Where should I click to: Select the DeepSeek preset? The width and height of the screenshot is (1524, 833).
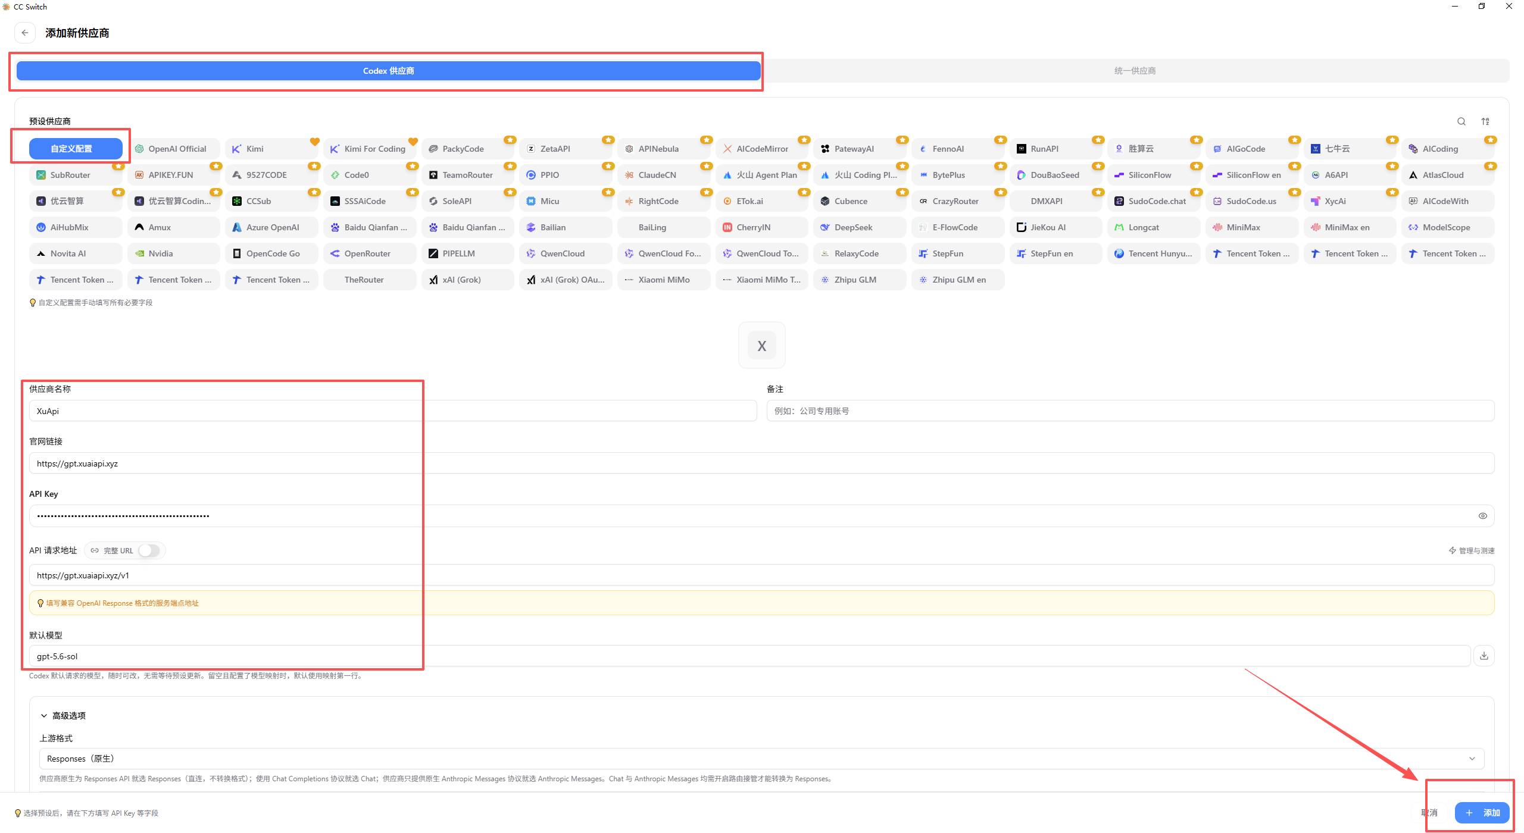point(860,227)
